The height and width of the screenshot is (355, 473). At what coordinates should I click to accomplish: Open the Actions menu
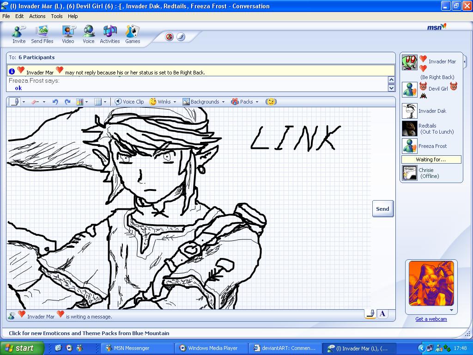coord(37,16)
